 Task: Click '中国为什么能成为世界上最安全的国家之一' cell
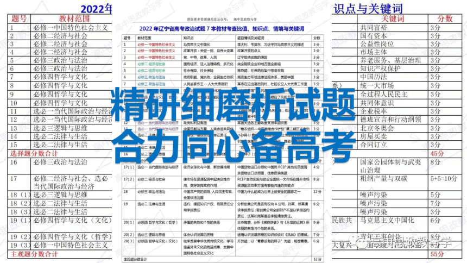[269, 192]
